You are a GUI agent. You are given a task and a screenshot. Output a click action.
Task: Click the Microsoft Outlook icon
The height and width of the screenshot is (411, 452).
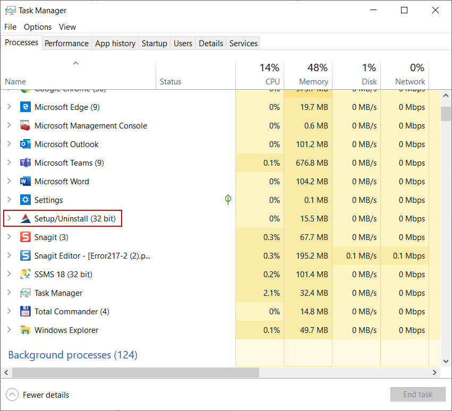pyautogui.click(x=25, y=144)
